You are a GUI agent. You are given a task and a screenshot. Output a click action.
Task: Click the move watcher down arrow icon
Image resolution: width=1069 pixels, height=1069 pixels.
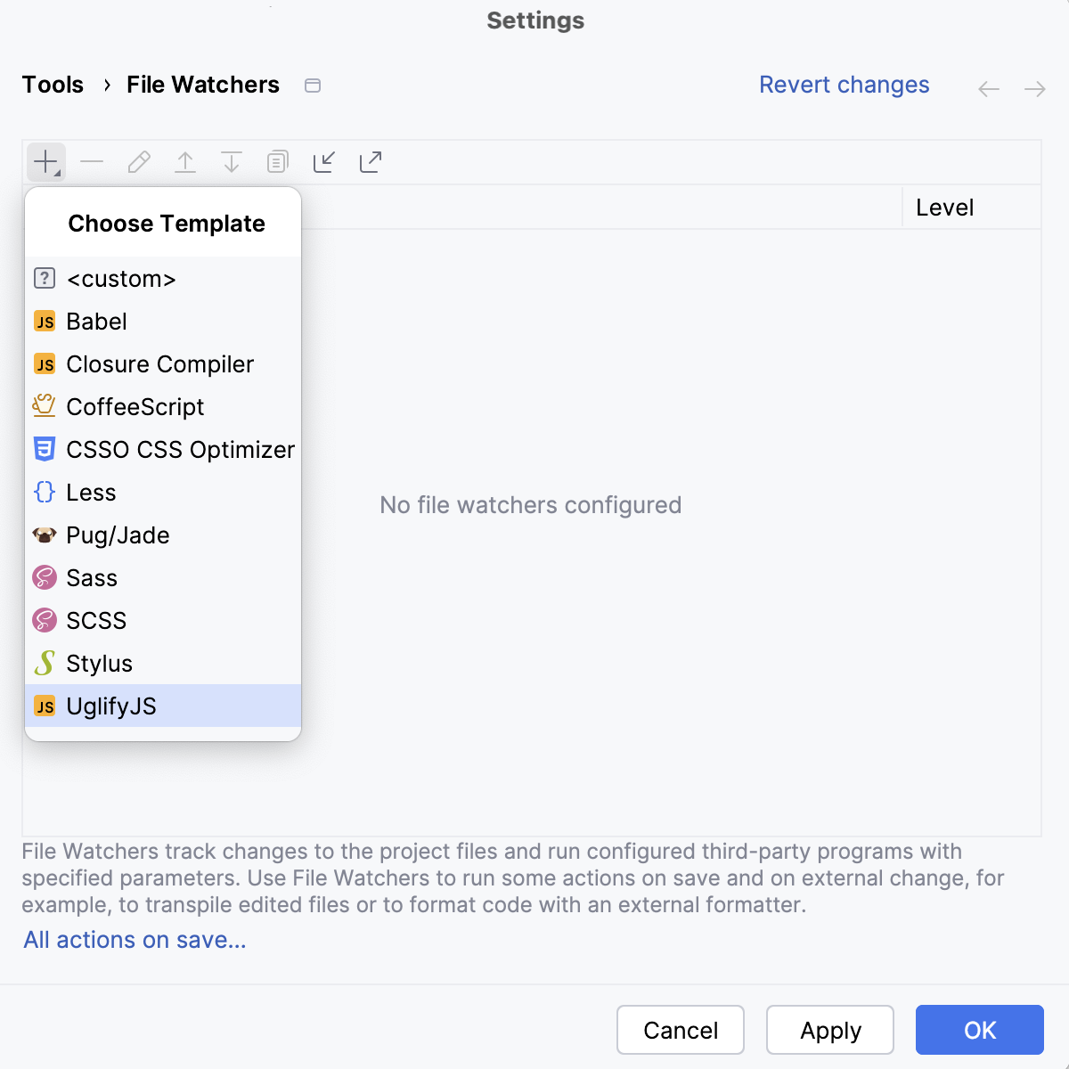231,161
